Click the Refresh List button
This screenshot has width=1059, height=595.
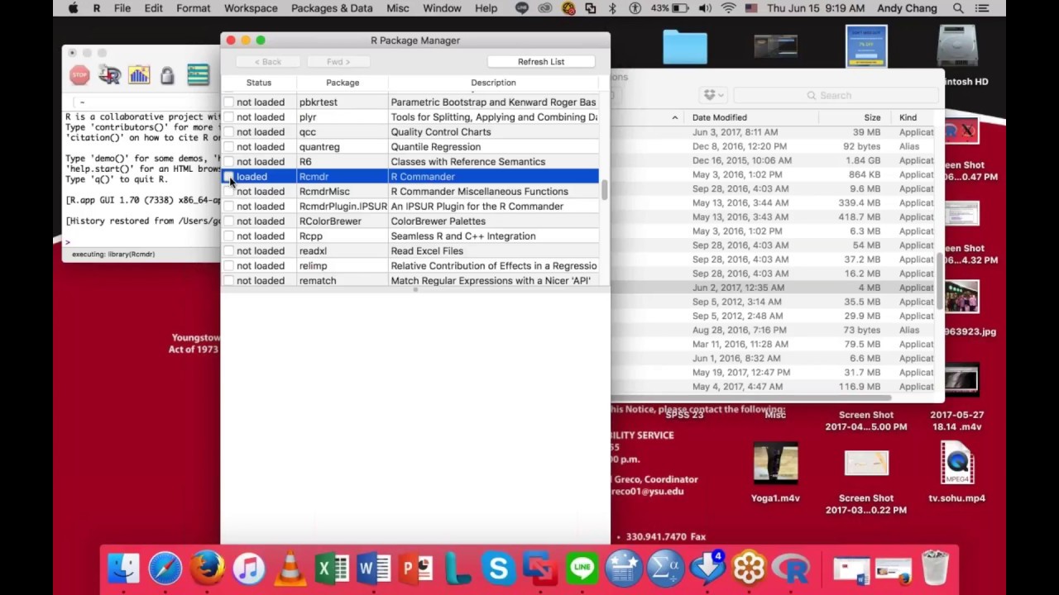541,61
